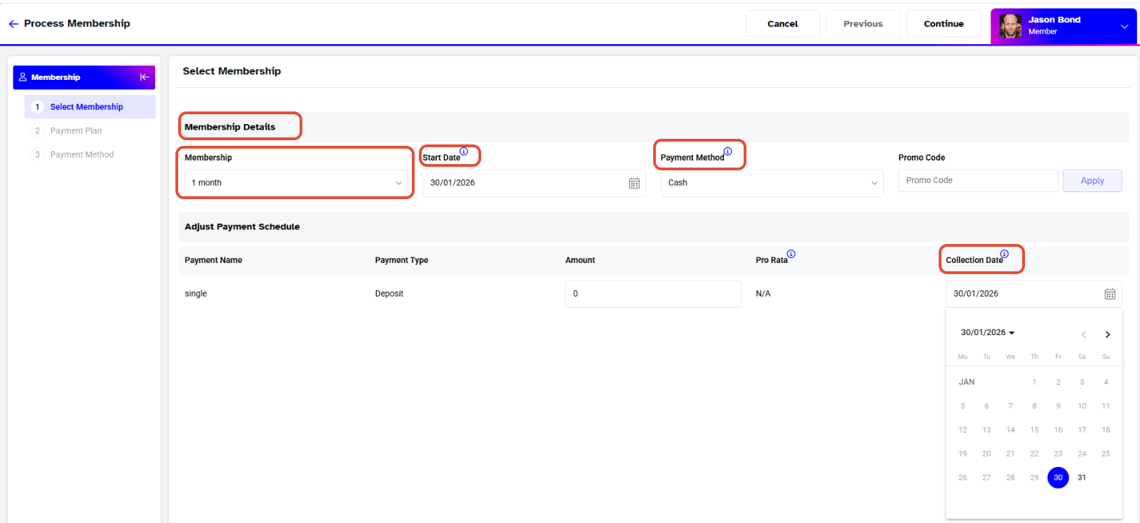Go to next month in calendar
The width and height of the screenshot is (1140, 523).
(x=1108, y=334)
